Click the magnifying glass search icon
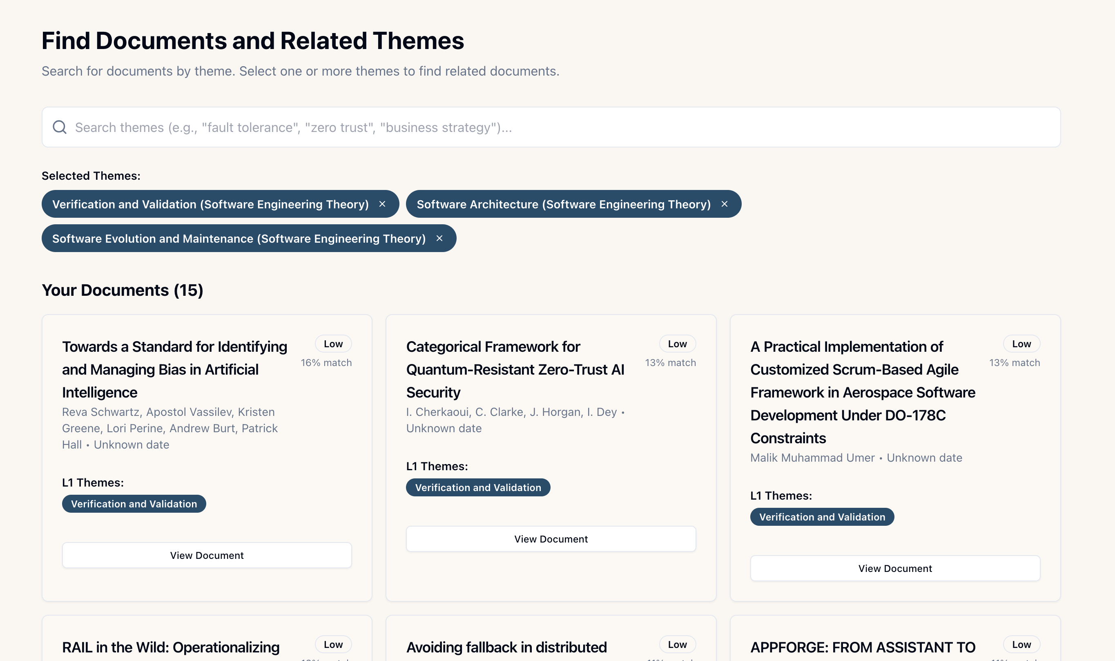This screenshot has height=661, width=1115. (60, 127)
